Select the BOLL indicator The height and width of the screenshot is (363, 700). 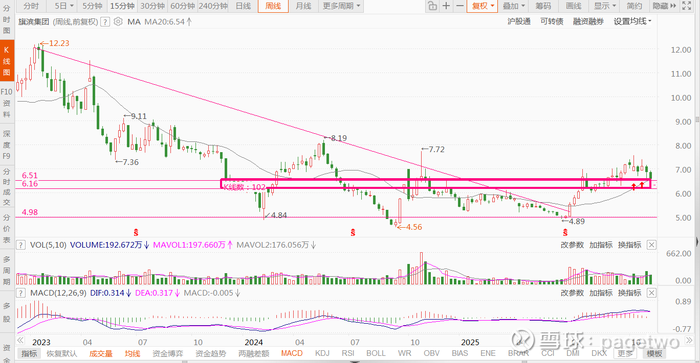(376, 353)
